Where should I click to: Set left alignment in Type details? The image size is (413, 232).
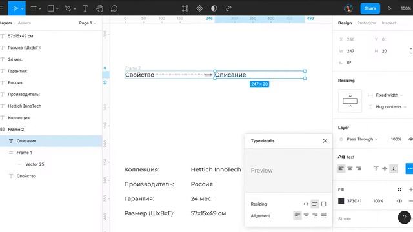tap(297, 216)
